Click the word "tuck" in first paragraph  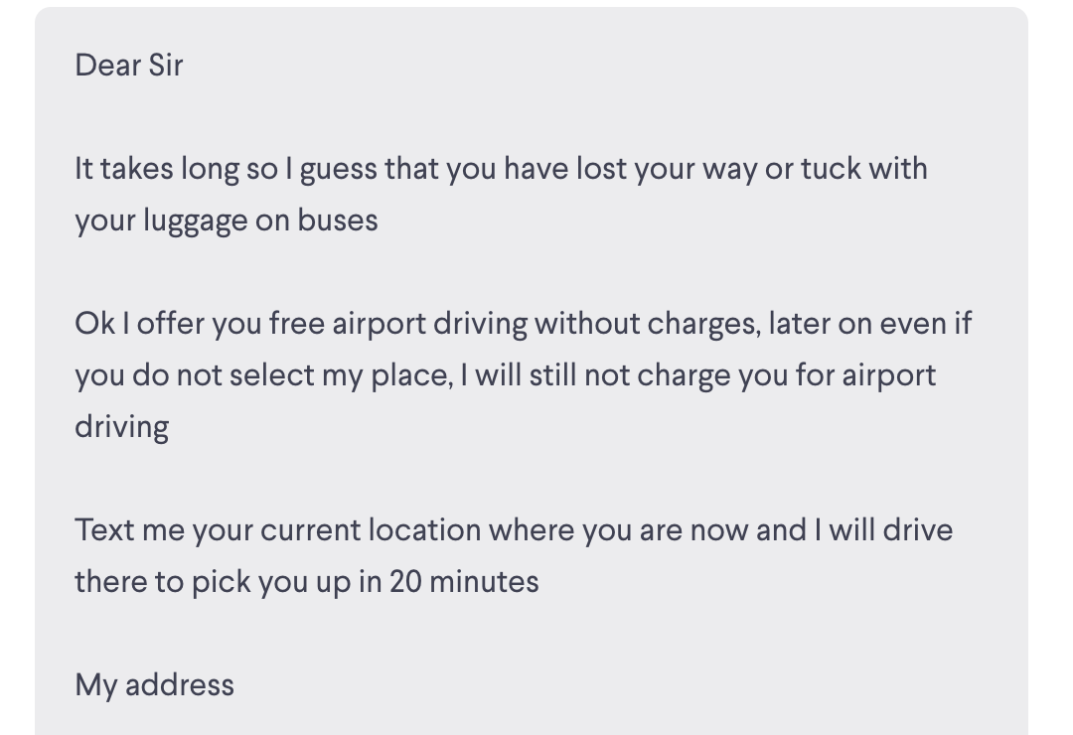[830, 169]
